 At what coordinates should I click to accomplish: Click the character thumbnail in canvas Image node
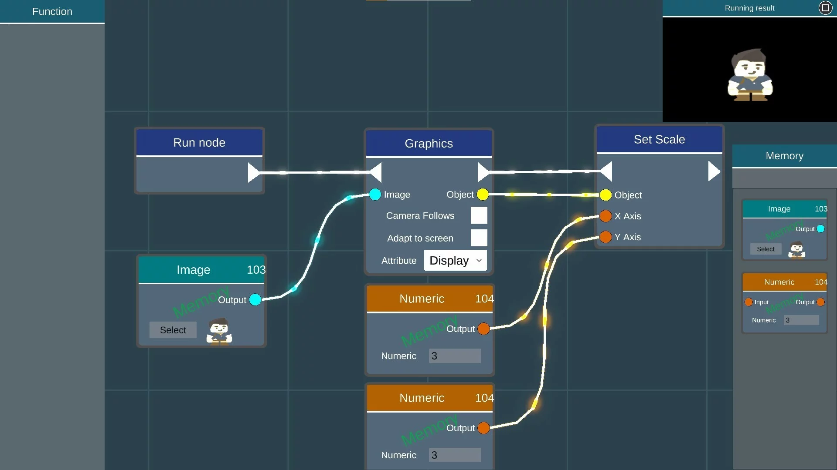pos(219,331)
